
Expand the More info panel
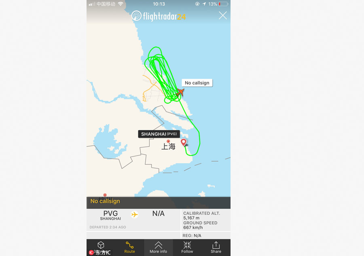(x=158, y=248)
